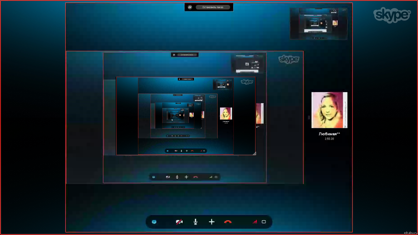
Task: Click the hatched resize grip on nested window corner
Action: point(254,154)
